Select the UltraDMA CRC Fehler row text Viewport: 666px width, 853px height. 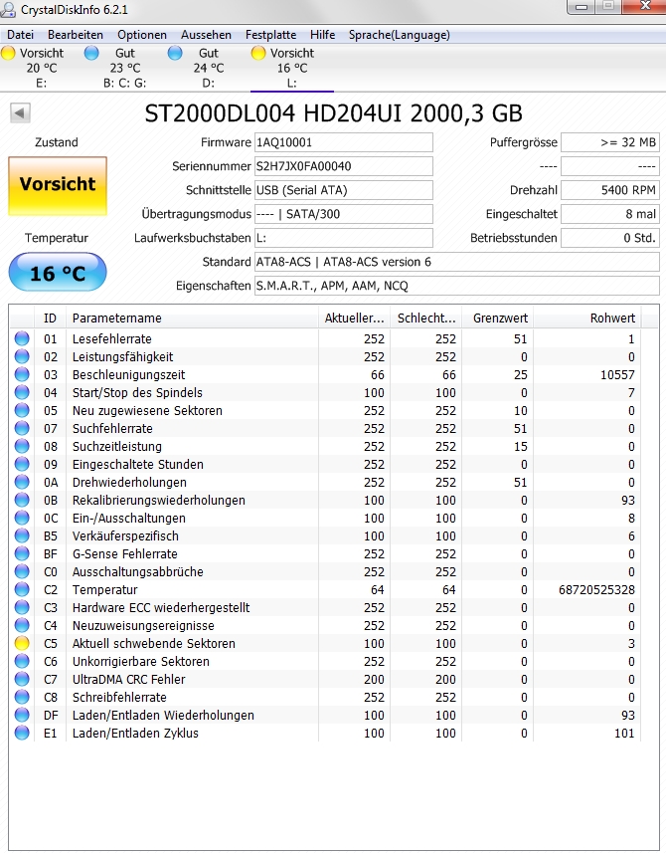tap(129, 680)
